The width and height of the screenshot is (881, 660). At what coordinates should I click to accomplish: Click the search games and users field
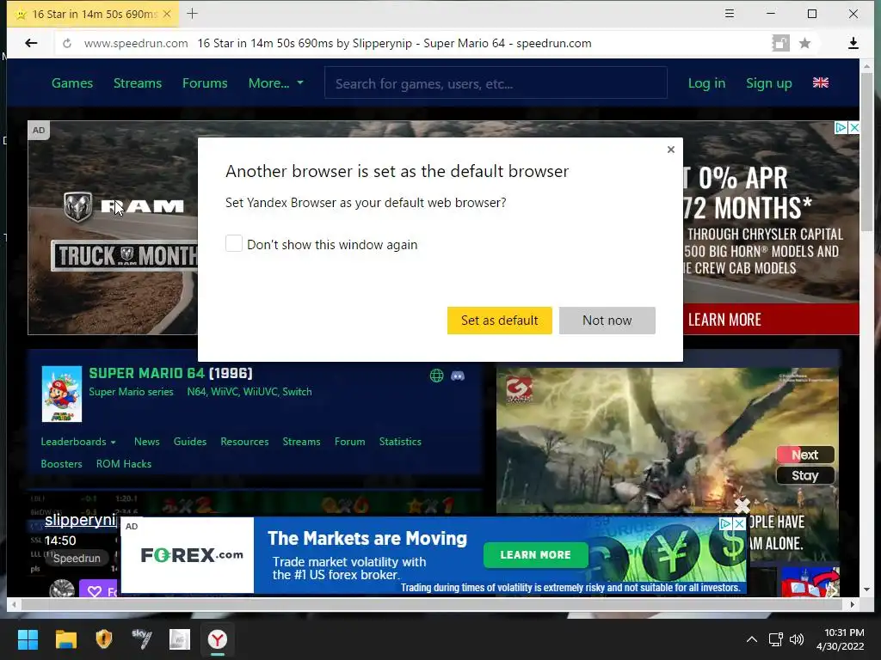coord(496,83)
